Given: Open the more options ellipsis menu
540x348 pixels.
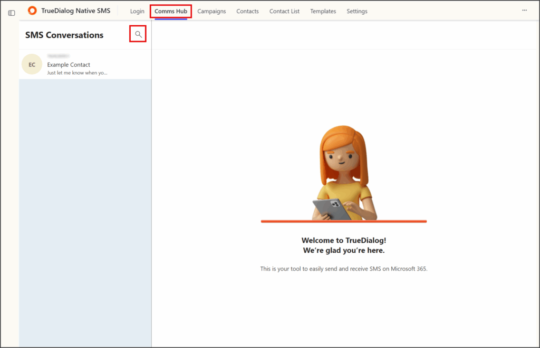Looking at the screenshot, I should (x=524, y=11).
